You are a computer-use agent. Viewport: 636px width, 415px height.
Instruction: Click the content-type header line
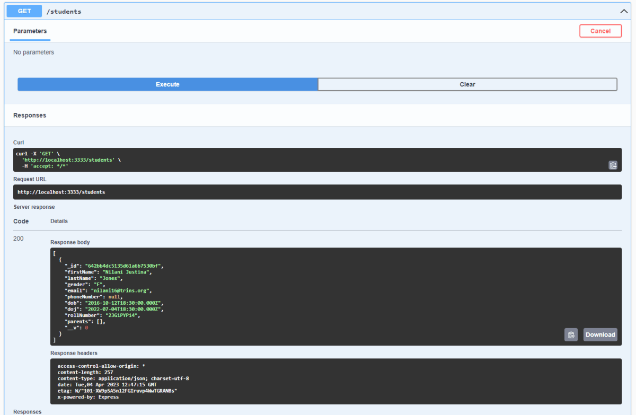click(123, 378)
